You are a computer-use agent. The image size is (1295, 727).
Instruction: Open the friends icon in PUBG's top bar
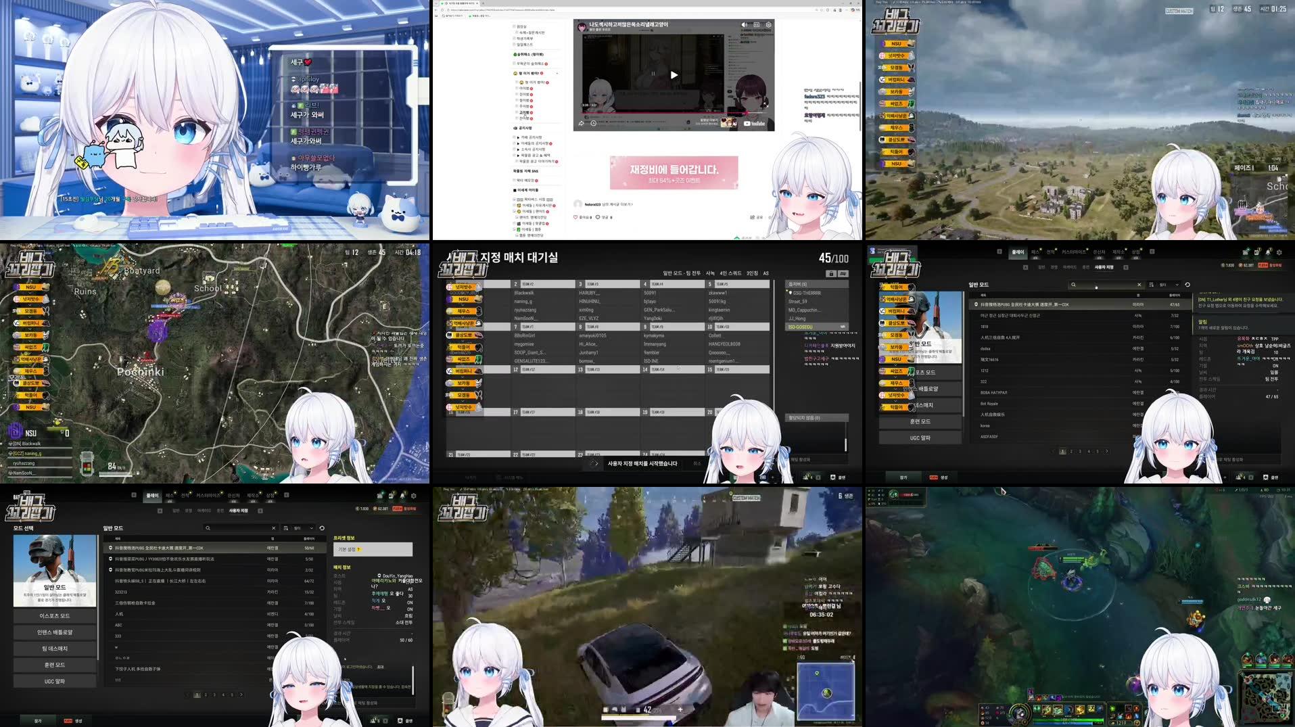click(1246, 252)
